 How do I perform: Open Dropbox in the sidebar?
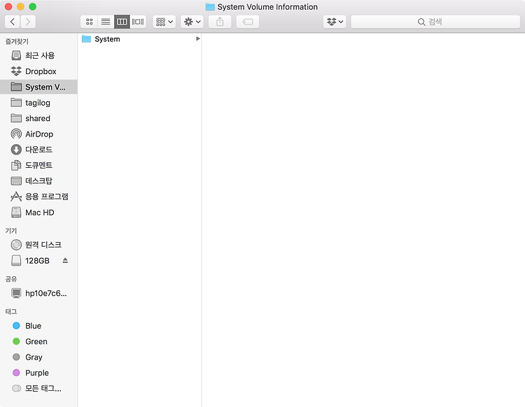tap(38, 71)
